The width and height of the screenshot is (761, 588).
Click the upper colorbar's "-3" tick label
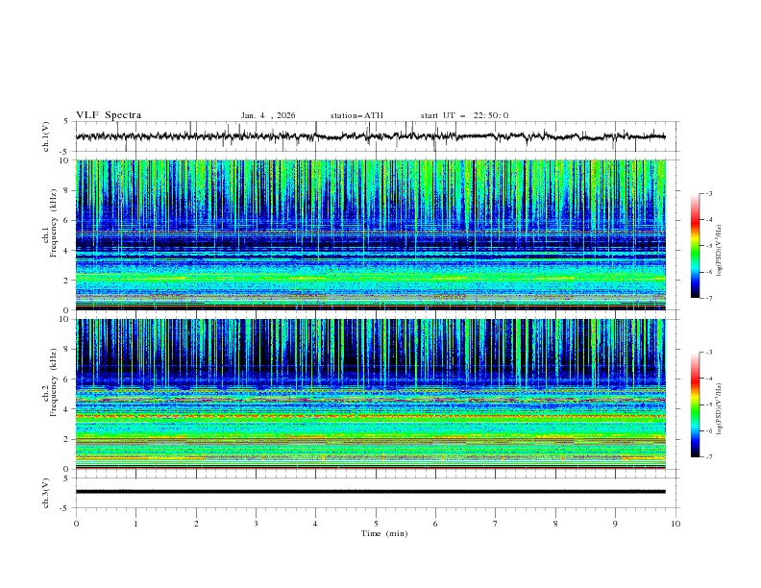click(x=709, y=193)
